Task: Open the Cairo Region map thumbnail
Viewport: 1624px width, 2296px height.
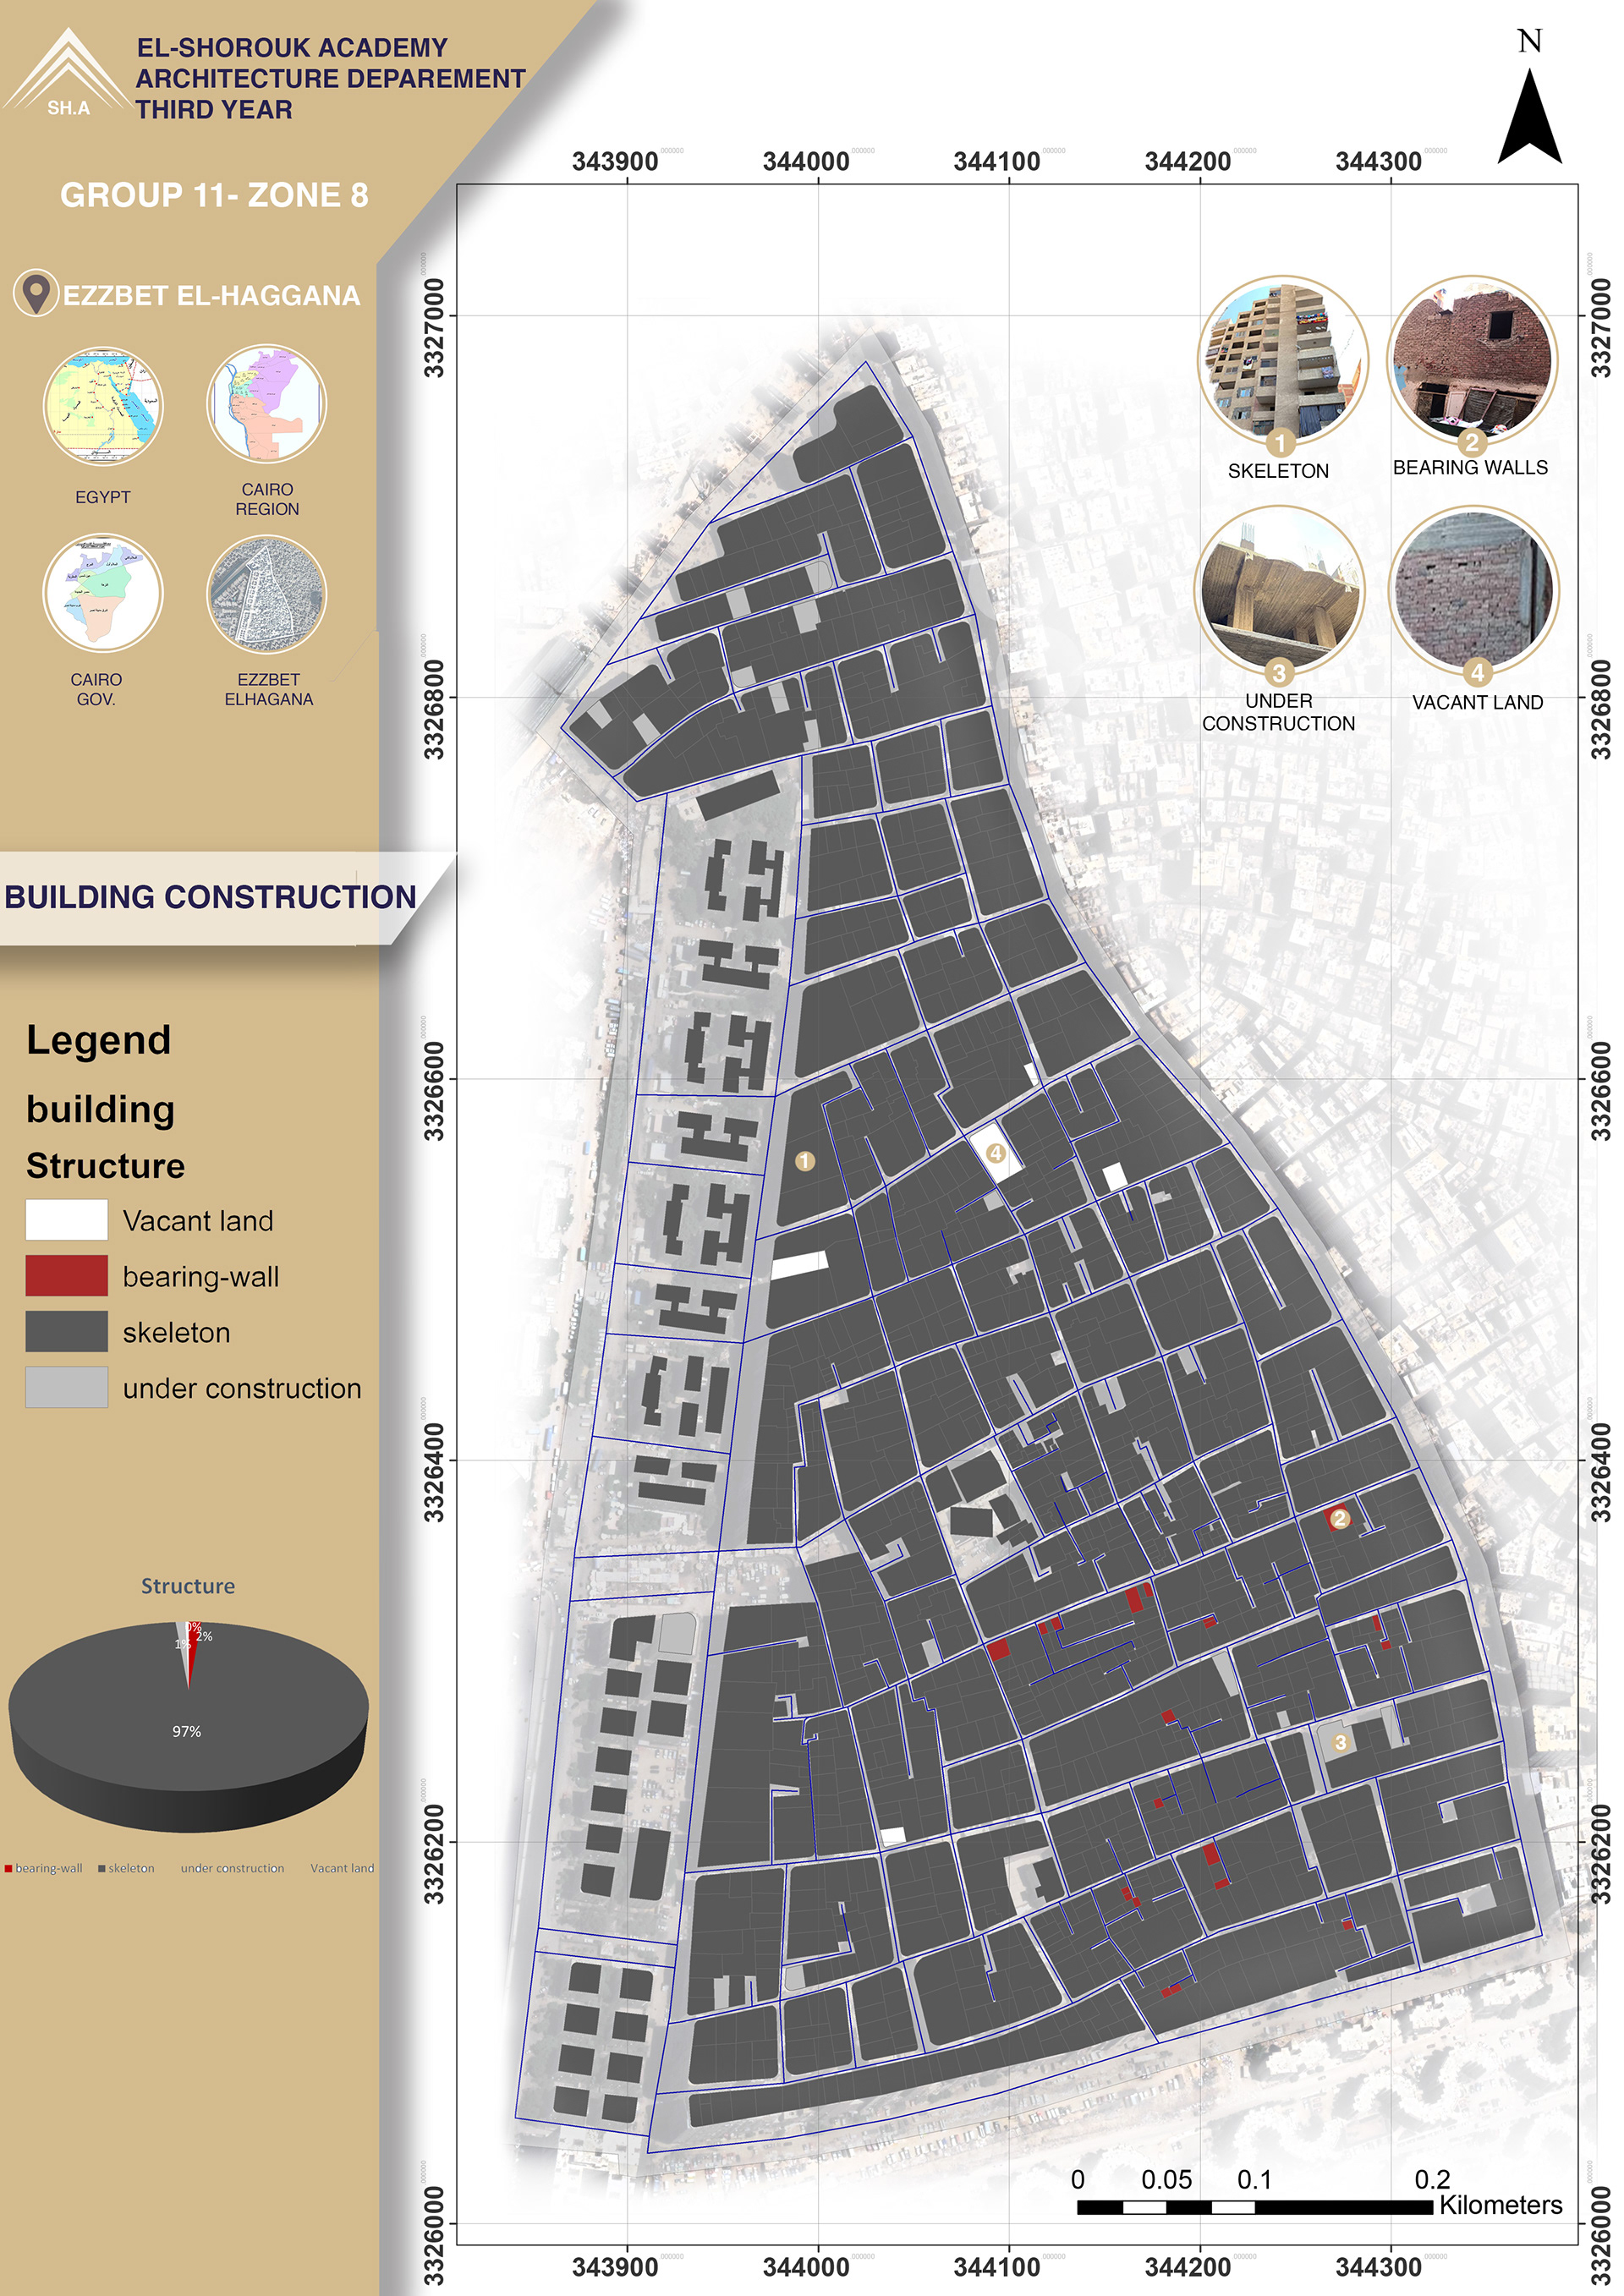Action: (x=266, y=404)
